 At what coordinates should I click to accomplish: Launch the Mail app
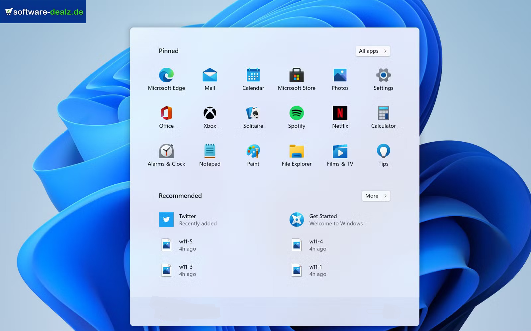pos(210,79)
